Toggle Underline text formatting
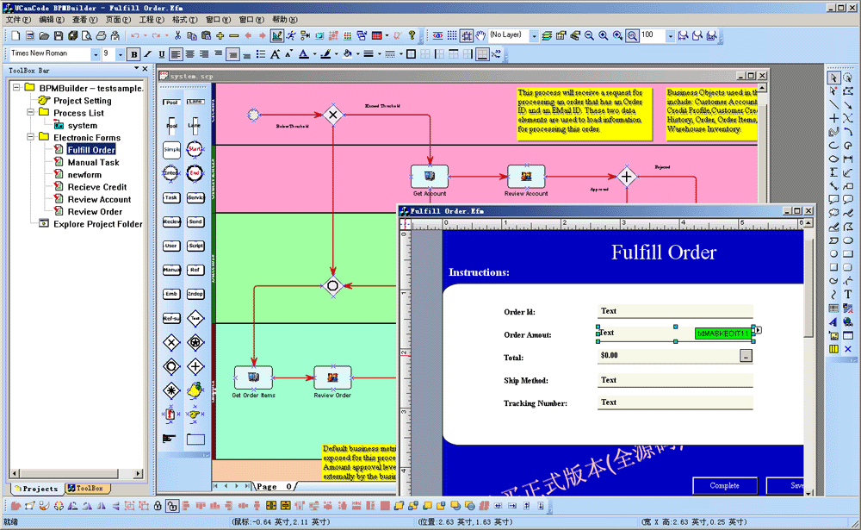This screenshot has width=861, height=530. tap(160, 54)
